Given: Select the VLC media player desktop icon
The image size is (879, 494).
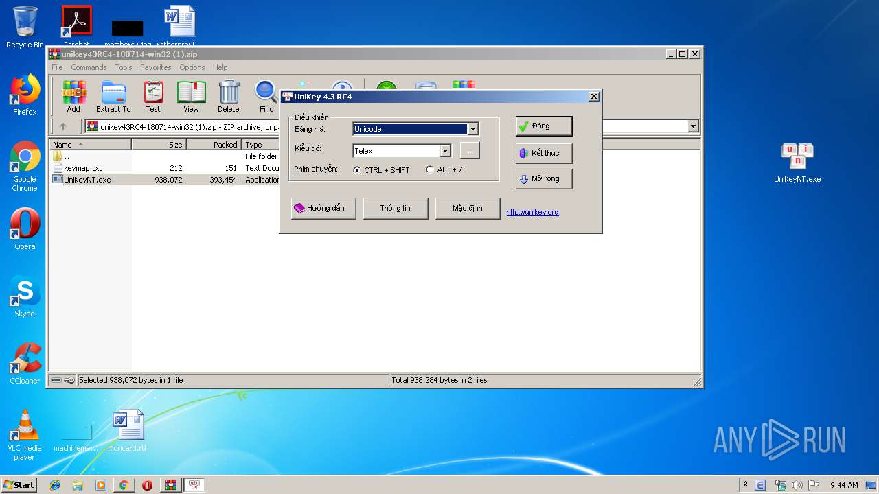Looking at the screenshot, I should pyautogui.click(x=25, y=435).
